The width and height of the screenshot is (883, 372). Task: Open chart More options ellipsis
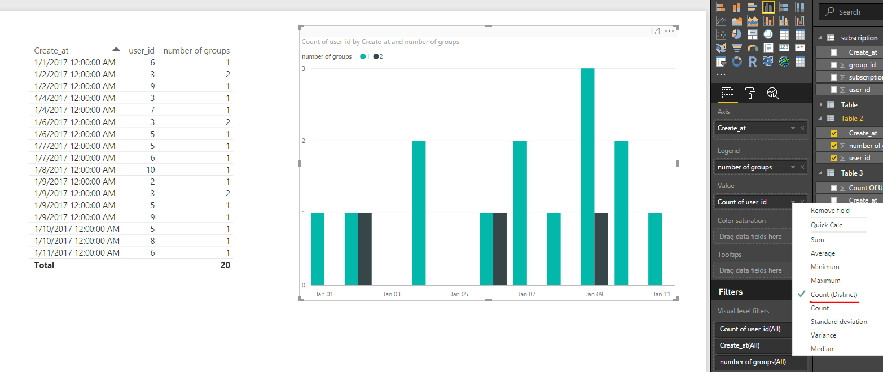(x=669, y=31)
